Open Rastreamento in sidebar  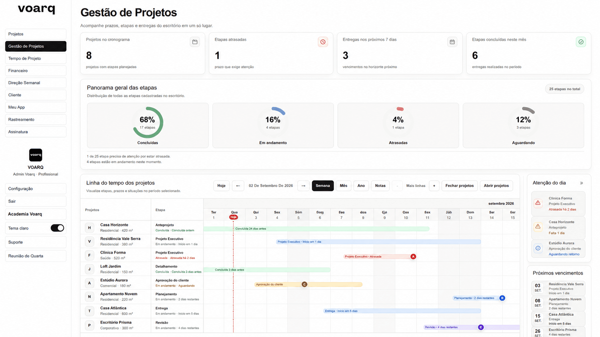[x=36, y=120]
